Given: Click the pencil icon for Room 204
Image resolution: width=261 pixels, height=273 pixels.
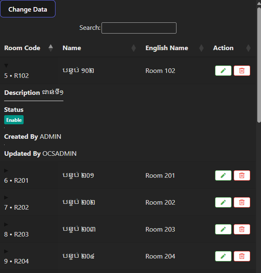Looking at the screenshot, I should click(223, 256).
